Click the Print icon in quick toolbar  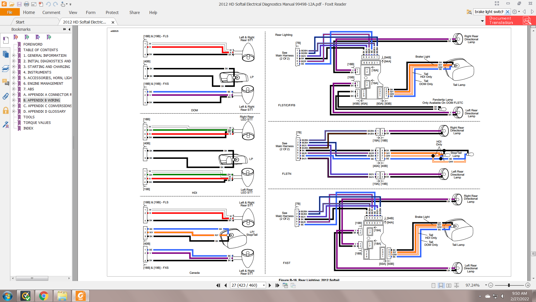27,4
